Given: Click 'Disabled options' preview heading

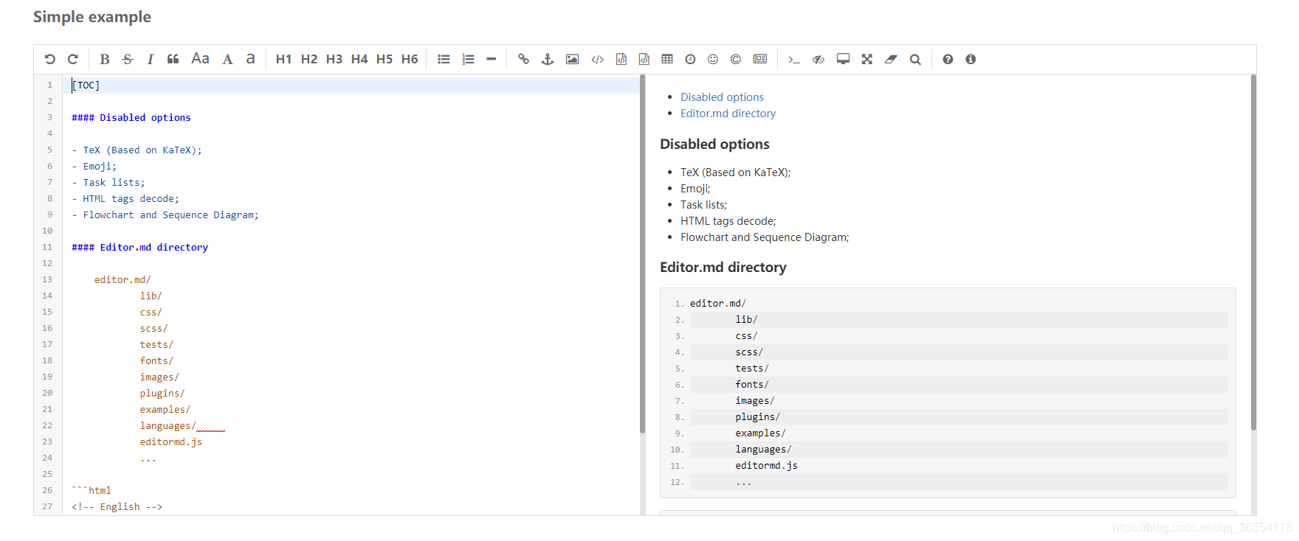Looking at the screenshot, I should click(x=714, y=144).
